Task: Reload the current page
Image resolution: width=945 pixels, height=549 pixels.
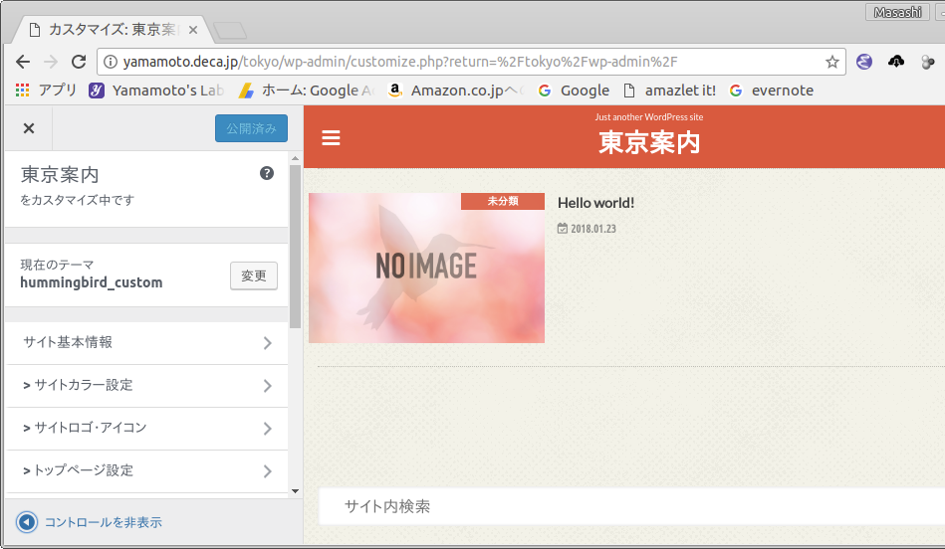Action: coord(79,62)
